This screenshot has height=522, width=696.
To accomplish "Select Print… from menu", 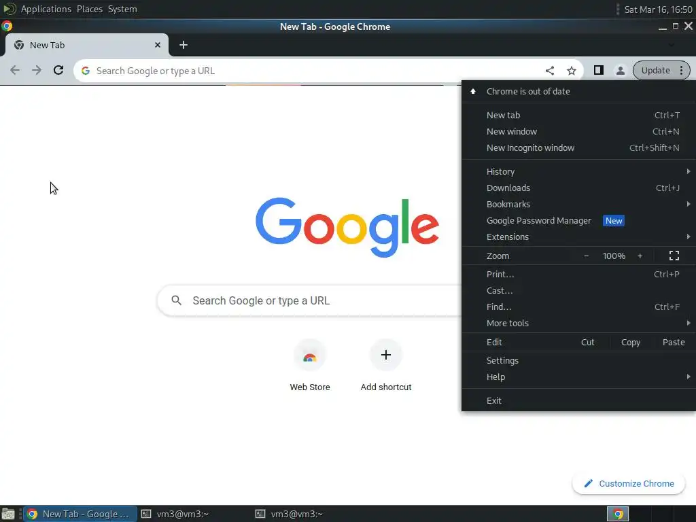I will click(x=579, y=275).
